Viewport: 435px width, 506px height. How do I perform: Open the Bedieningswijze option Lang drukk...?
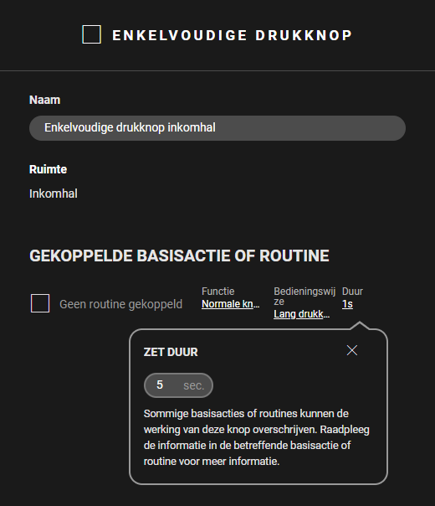tap(302, 314)
